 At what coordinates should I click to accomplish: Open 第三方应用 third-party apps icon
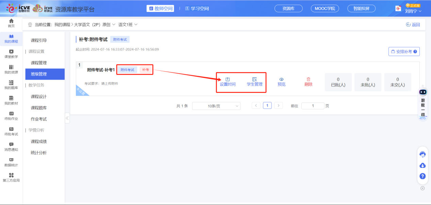(x=11, y=177)
